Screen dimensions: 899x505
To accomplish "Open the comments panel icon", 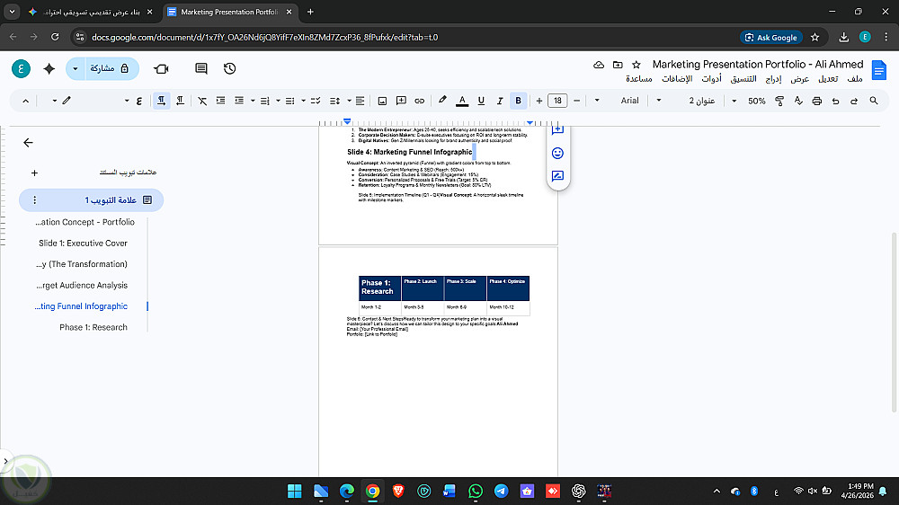I will pos(201,68).
